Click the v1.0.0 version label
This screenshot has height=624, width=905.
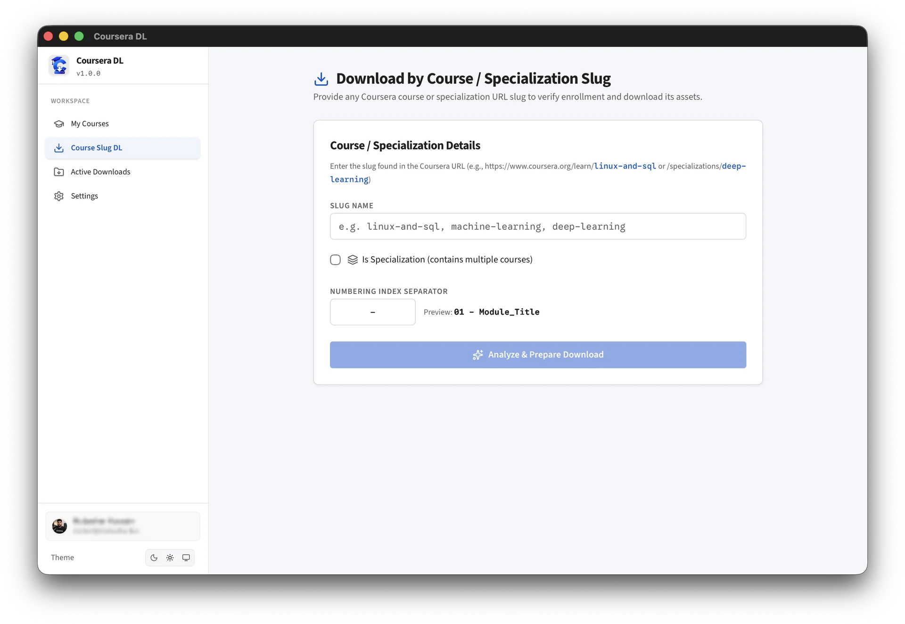(89, 74)
